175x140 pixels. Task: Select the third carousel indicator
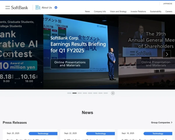(80, 93)
